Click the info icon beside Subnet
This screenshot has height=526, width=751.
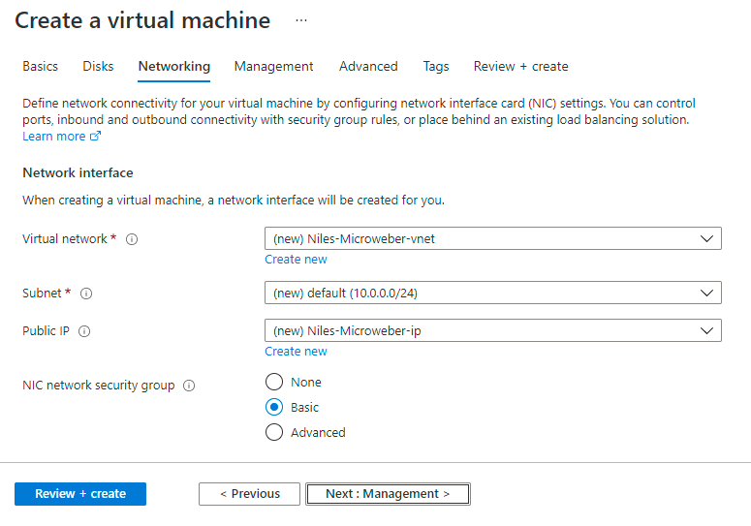[x=86, y=294]
